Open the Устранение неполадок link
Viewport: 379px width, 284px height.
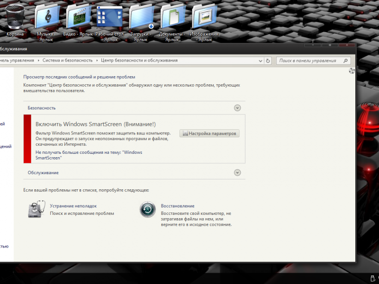tap(73, 206)
